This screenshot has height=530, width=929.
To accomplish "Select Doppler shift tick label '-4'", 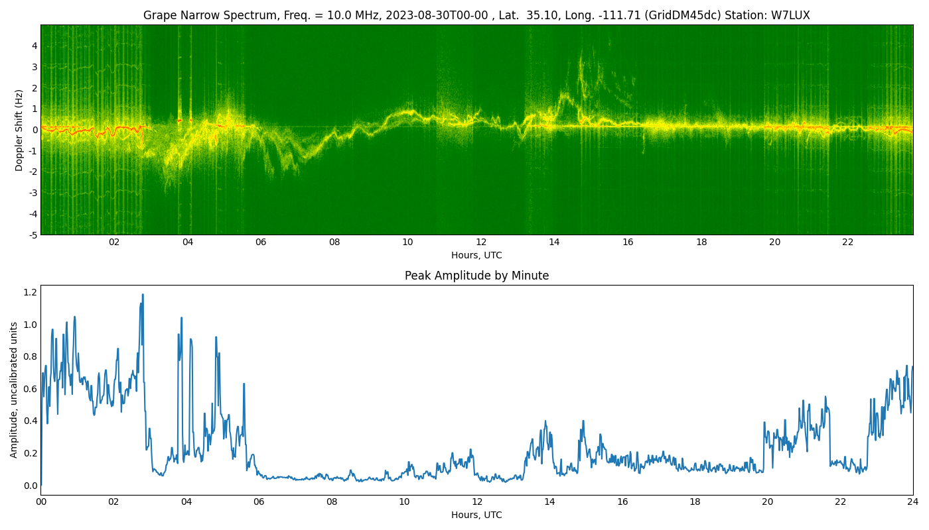I will (32, 213).
